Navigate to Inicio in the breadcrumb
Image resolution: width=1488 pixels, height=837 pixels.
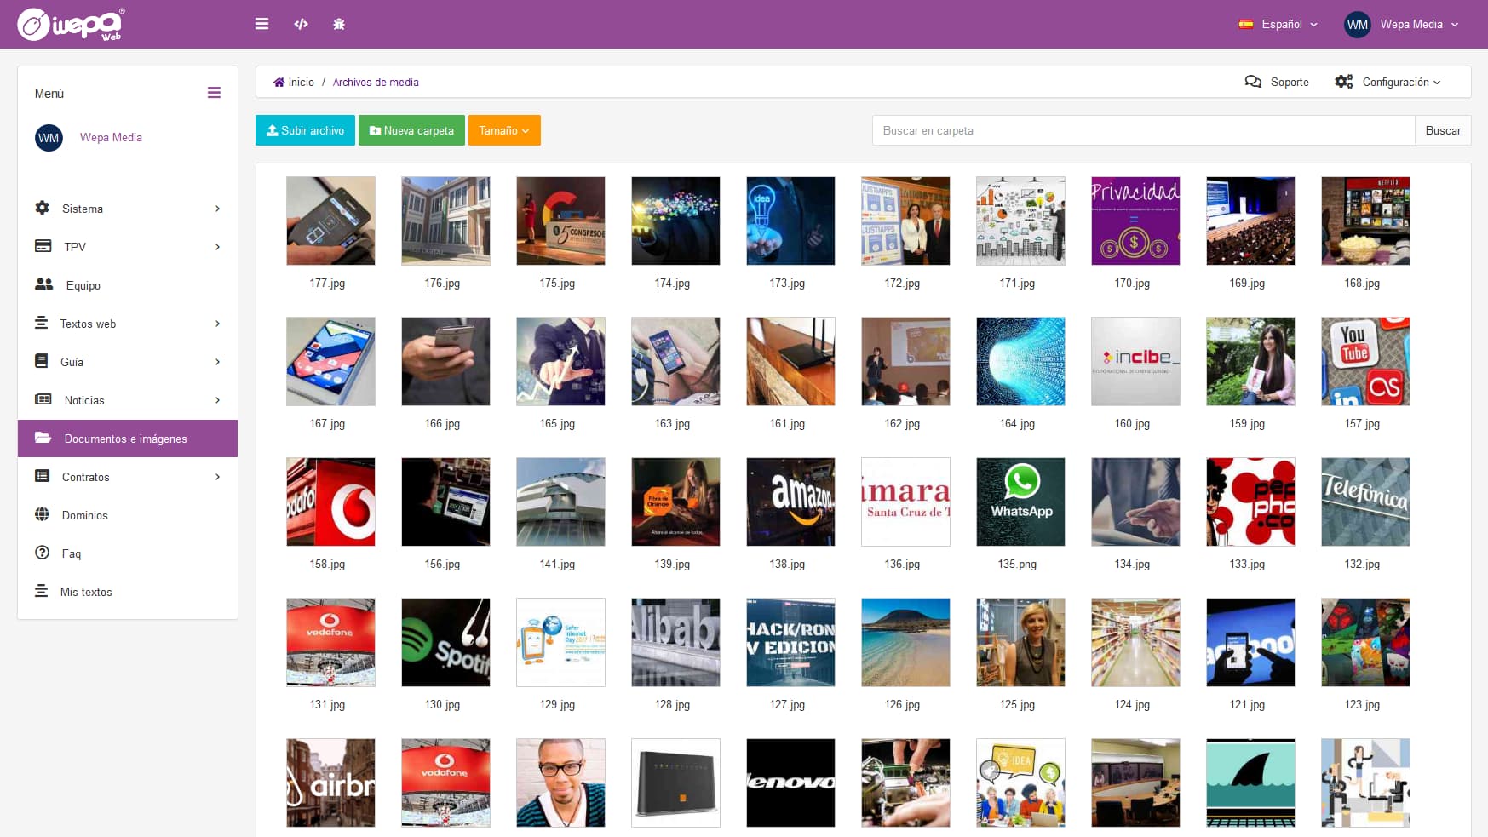[293, 82]
